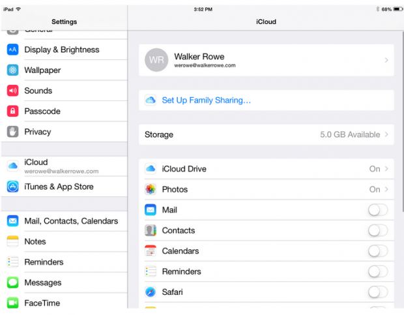Tap the WR avatar circle

[x=156, y=60]
